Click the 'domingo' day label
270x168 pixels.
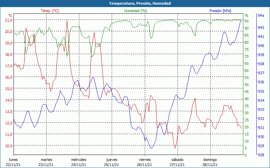(x=210, y=160)
